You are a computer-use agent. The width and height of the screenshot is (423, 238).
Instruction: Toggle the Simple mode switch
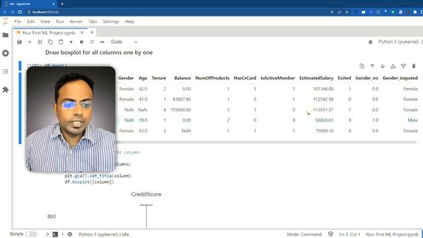pyautogui.click(x=31, y=234)
